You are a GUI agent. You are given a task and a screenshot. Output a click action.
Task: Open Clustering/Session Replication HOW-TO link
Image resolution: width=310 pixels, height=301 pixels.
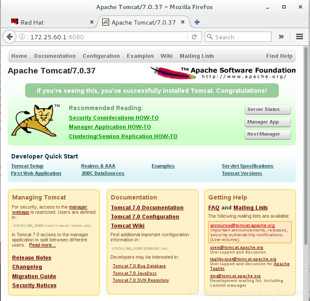pos(123,136)
